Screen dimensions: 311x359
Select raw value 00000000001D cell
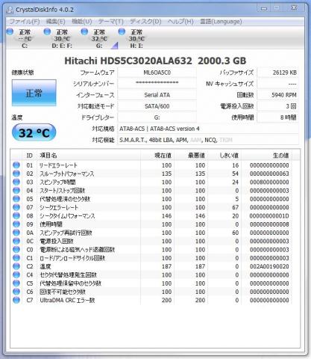(x=269, y=215)
